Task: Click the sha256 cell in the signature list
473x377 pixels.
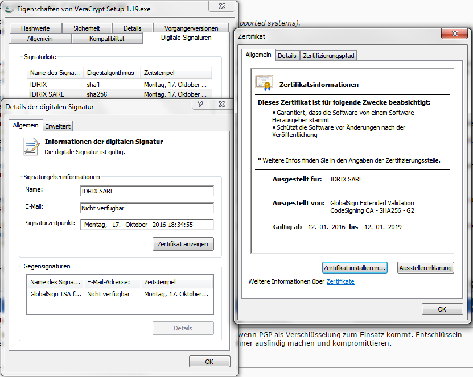Action: tap(97, 94)
